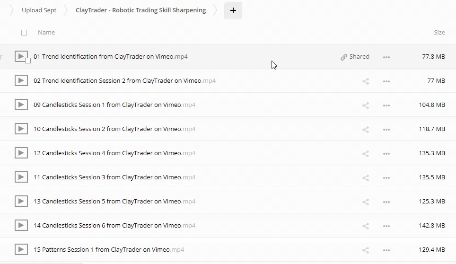Click share icon for 14 Candlesticks Session 6
The width and height of the screenshot is (456, 264).
[365, 226]
